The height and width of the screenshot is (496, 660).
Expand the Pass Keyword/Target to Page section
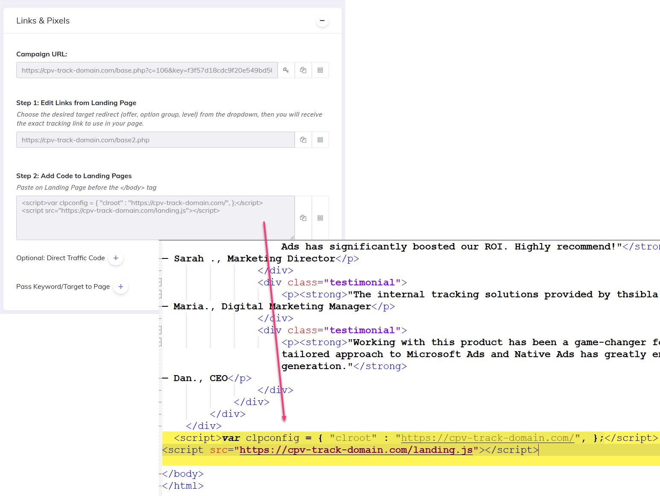coord(121,287)
